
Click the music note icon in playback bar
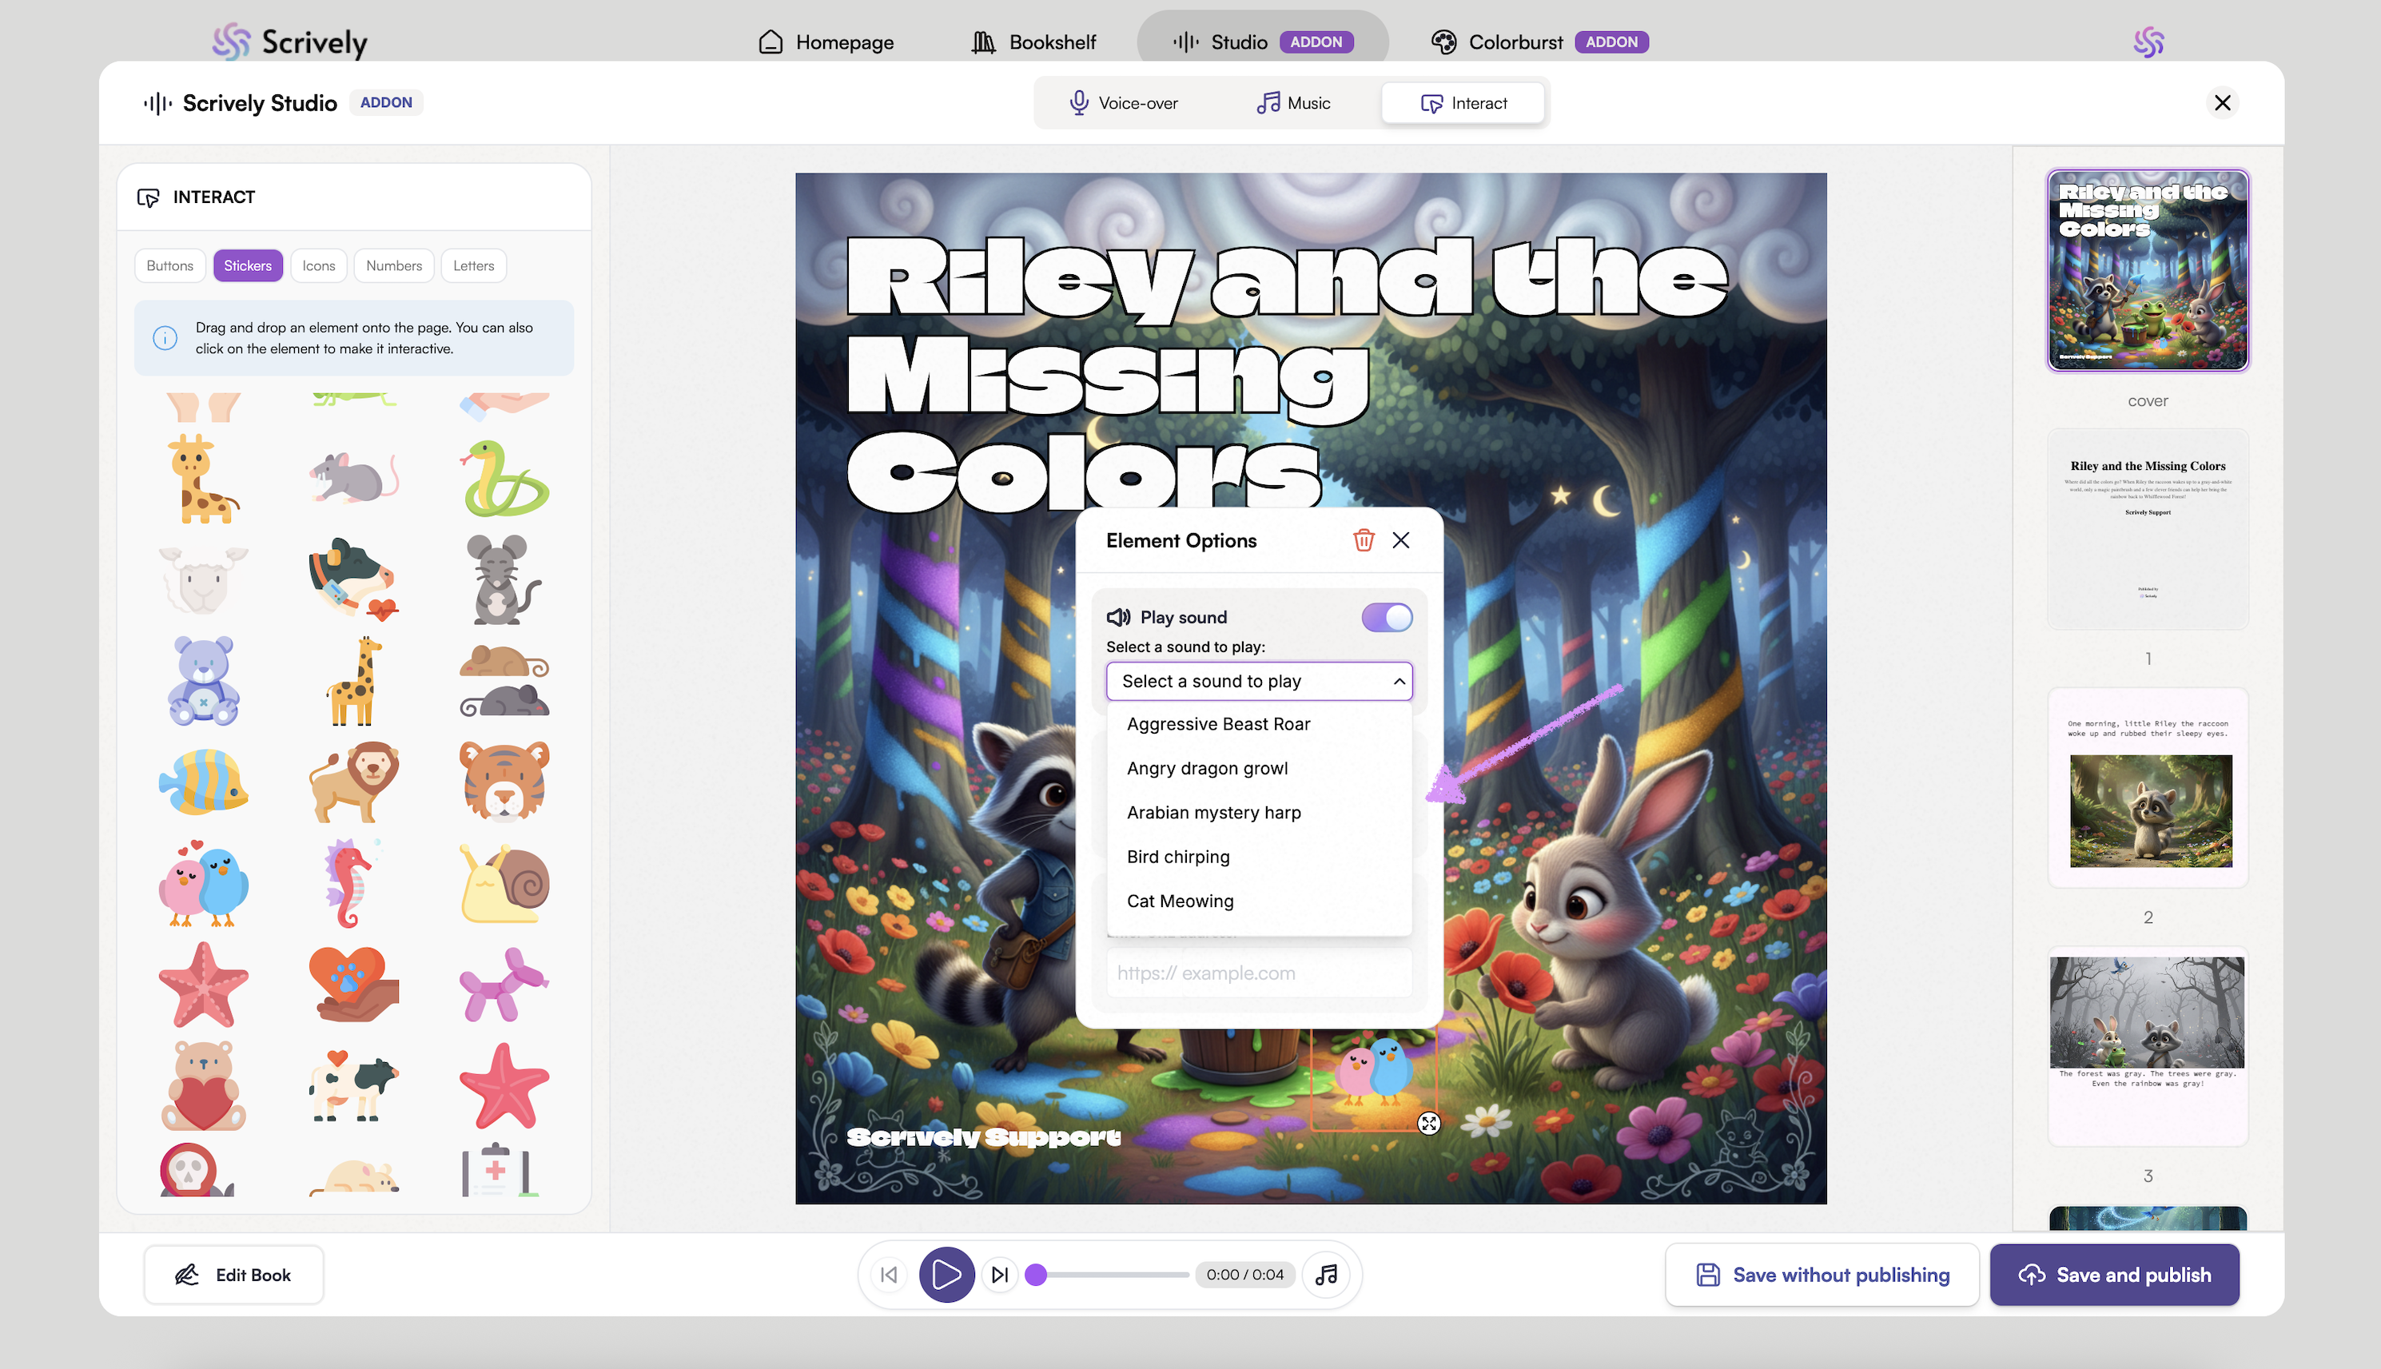(1326, 1275)
